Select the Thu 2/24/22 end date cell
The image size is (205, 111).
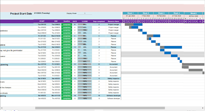[x=56, y=56]
